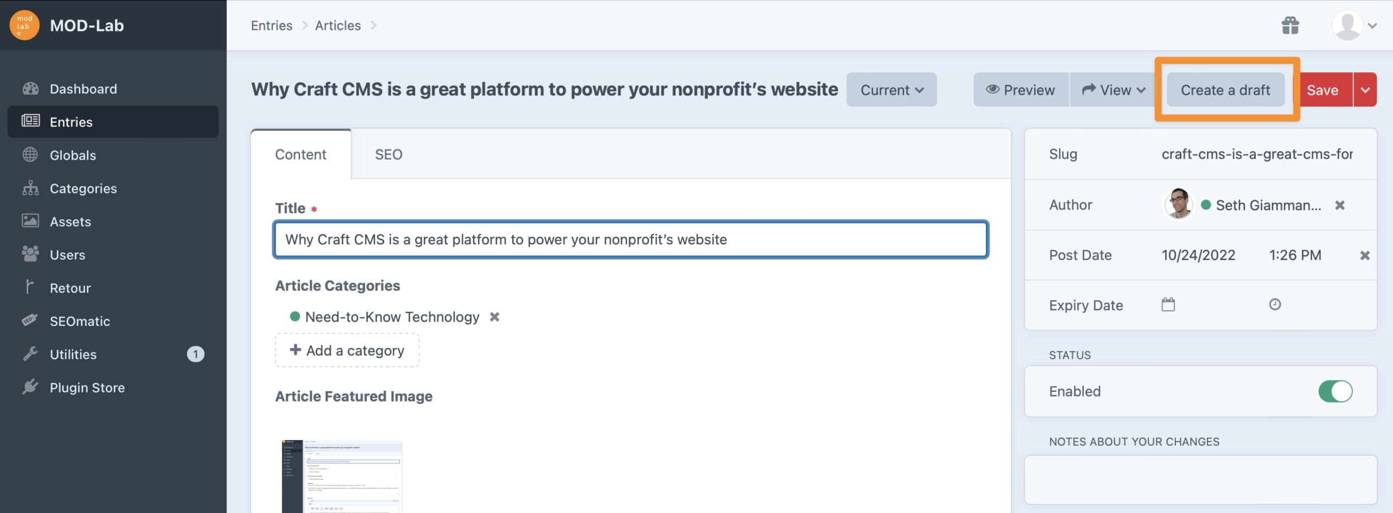The image size is (1393, 513).
Task: Click the user account avatar
Action: [1346, 25]
